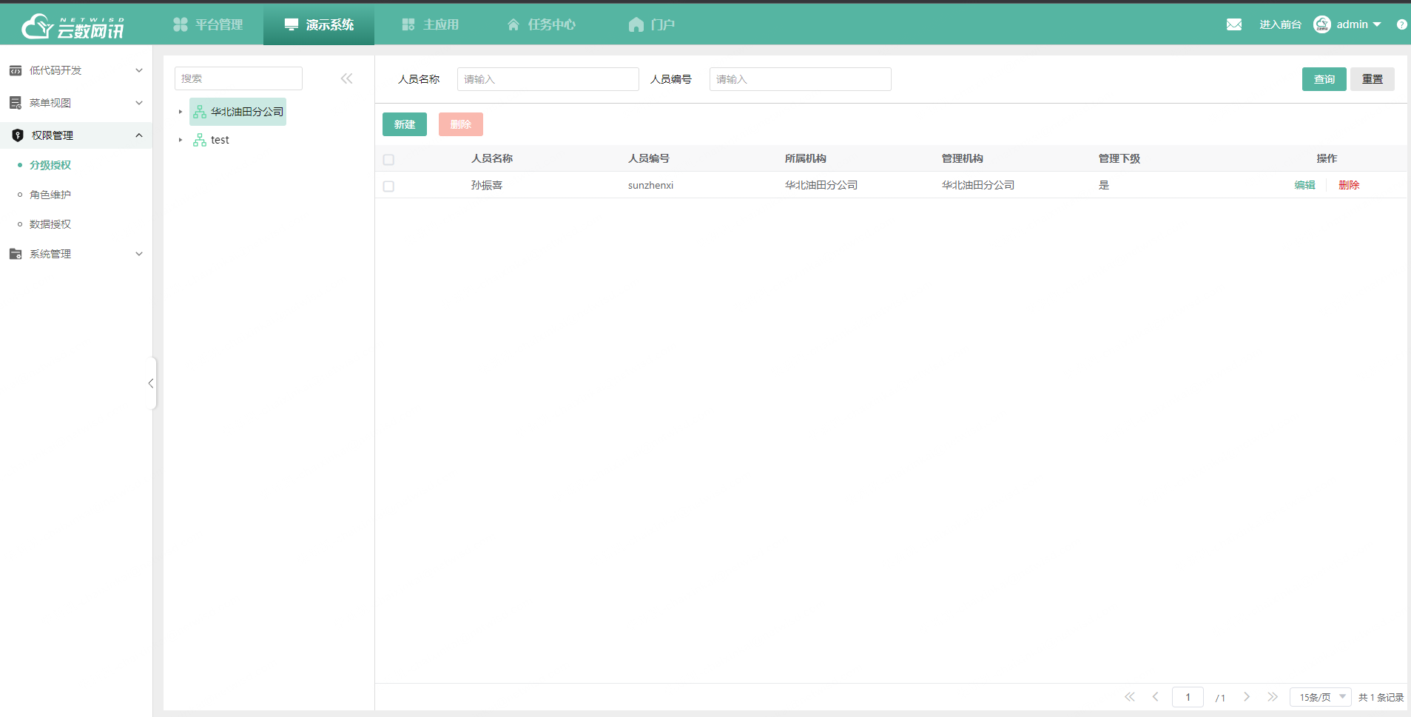Go to last page of results
Screen dimensions: 1411x717
point(1272,697)
